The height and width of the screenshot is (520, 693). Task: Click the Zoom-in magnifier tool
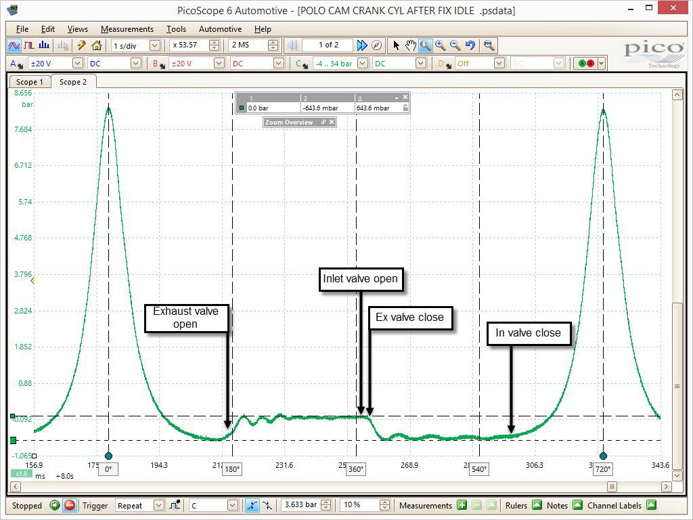pyautogui.click(x=441, y=45)
